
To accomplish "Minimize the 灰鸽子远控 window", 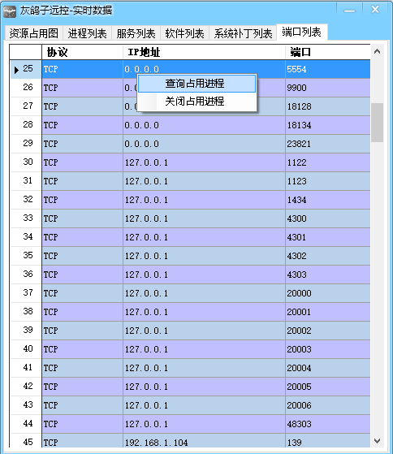I will click(x=349, y=11).
